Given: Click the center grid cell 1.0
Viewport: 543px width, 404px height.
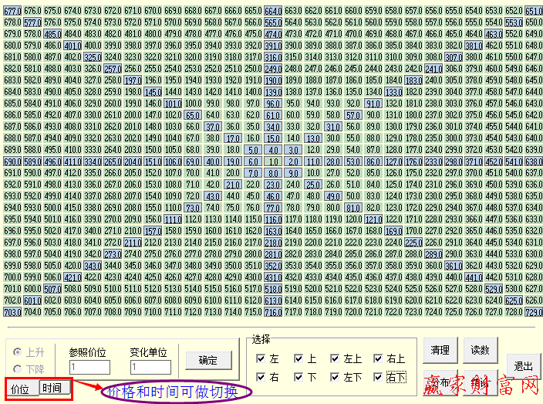Looking at the screenshot, I should (273, 161).
